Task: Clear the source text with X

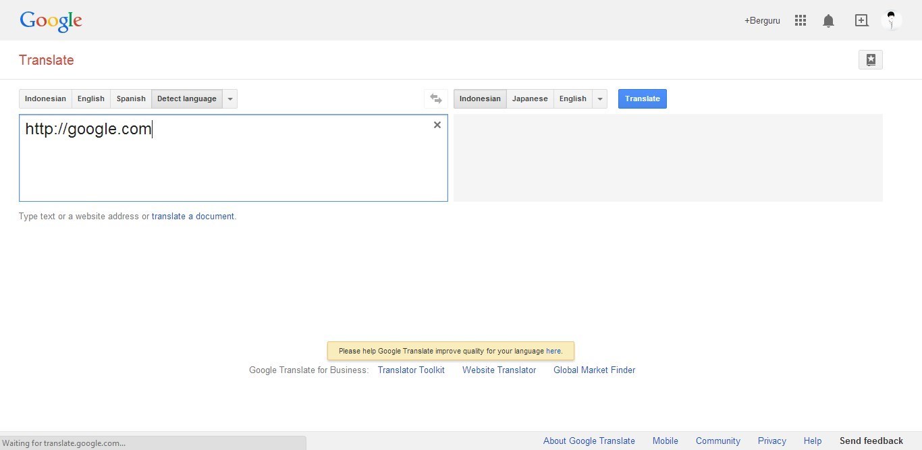Action: 437,125
